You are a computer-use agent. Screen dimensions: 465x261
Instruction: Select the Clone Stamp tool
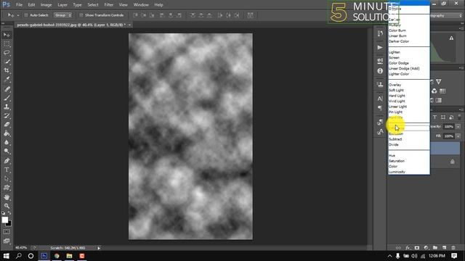point(7,107)
